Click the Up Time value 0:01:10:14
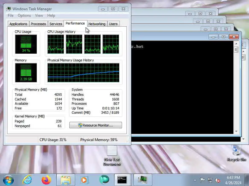249x186 pixels. coord(111,108)
